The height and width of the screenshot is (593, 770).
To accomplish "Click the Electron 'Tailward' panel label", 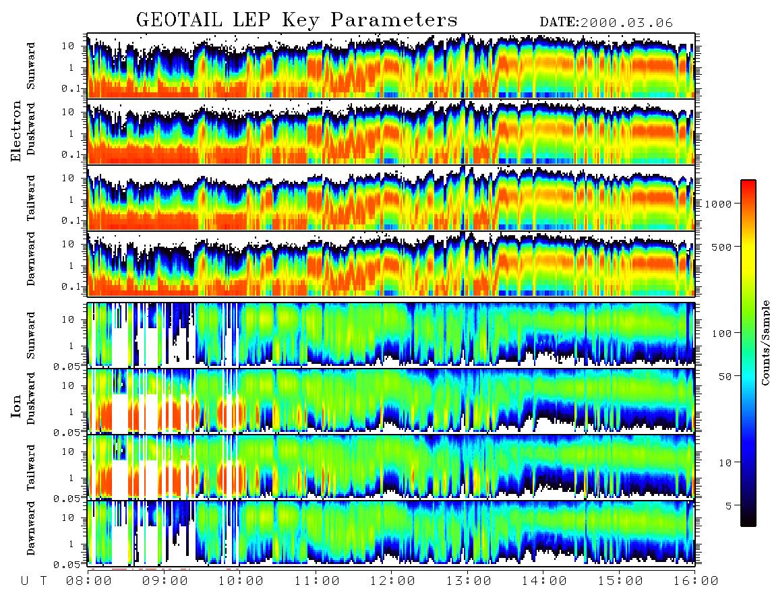I will pos(31,198).
